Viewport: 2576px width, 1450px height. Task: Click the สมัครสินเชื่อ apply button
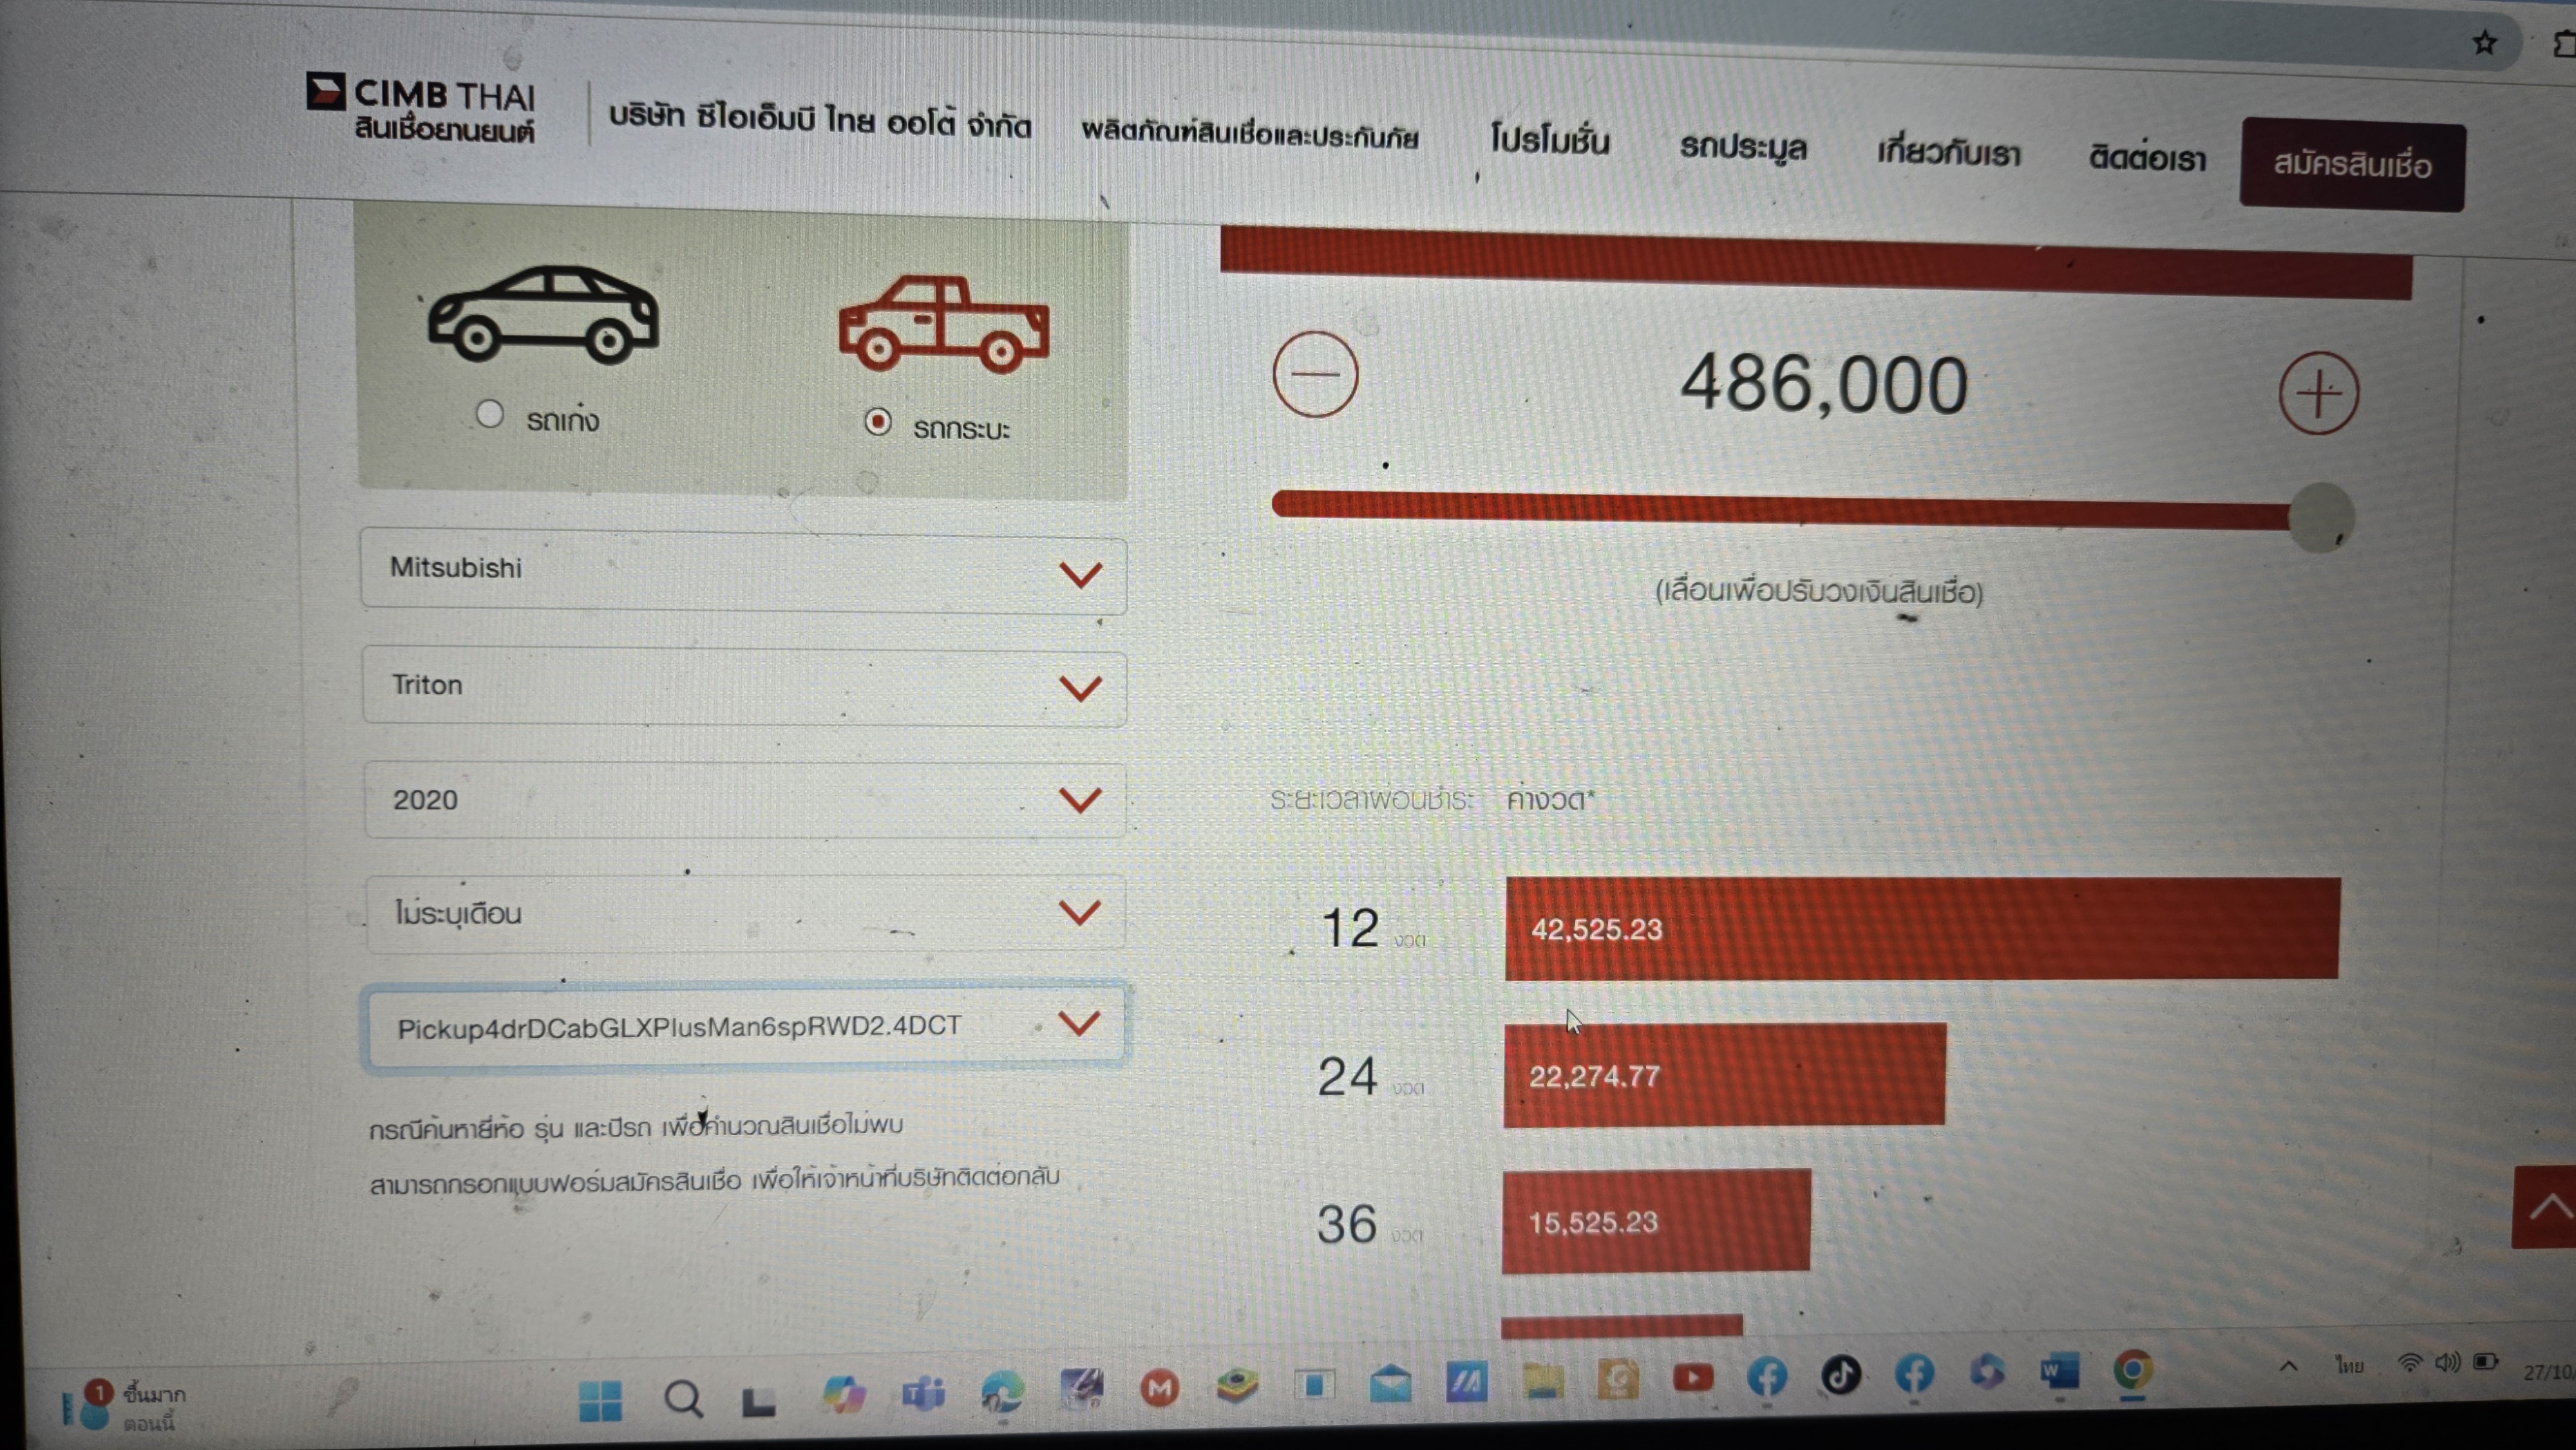point(2352,164)
